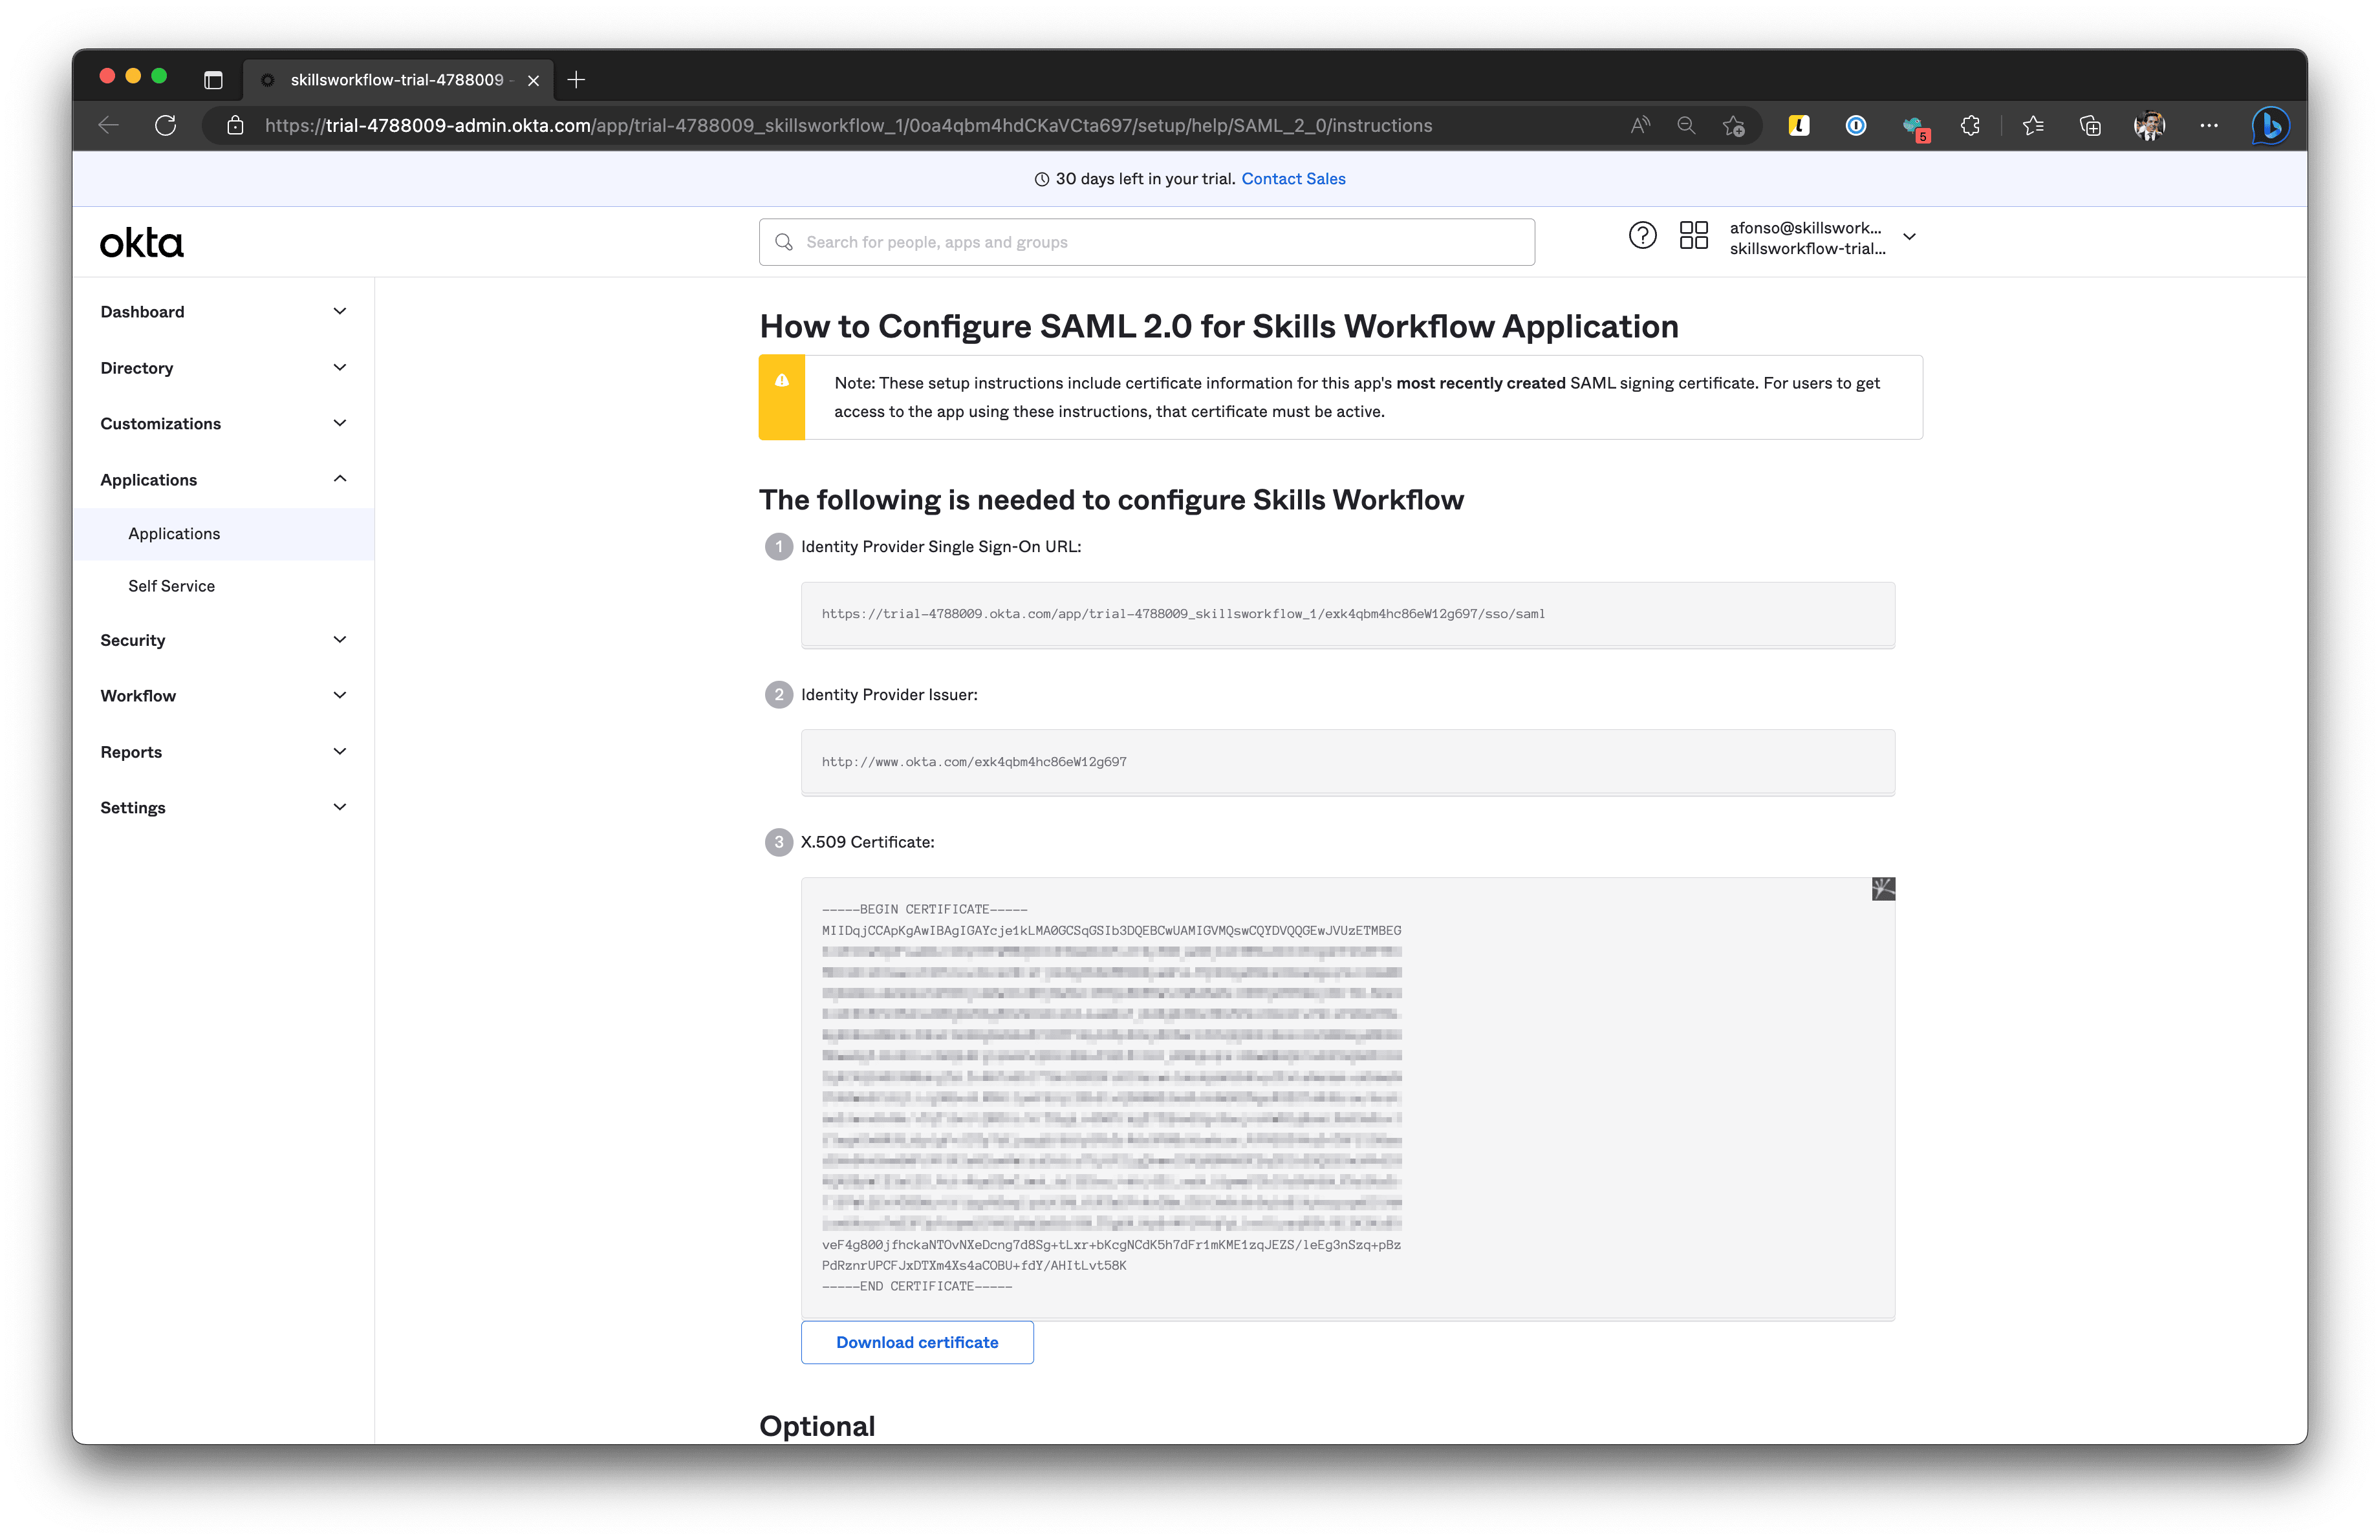Select the Directory sidebar label
The height and width of the screenshot is (1540, 2380).
(136, 368)
